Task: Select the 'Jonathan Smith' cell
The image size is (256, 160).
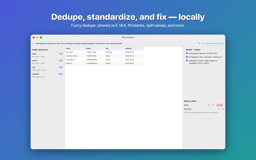Action: coord(72,56)
